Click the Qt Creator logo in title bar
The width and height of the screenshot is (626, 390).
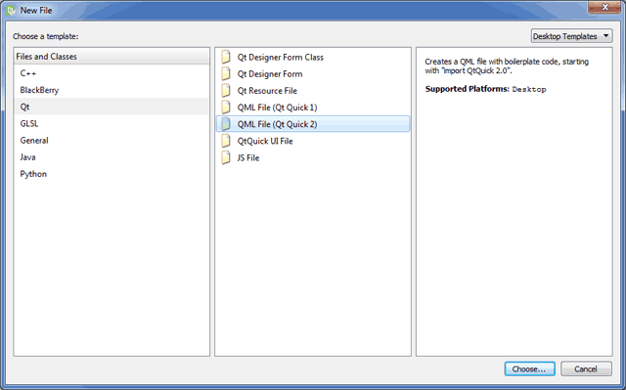click(11, 11)
